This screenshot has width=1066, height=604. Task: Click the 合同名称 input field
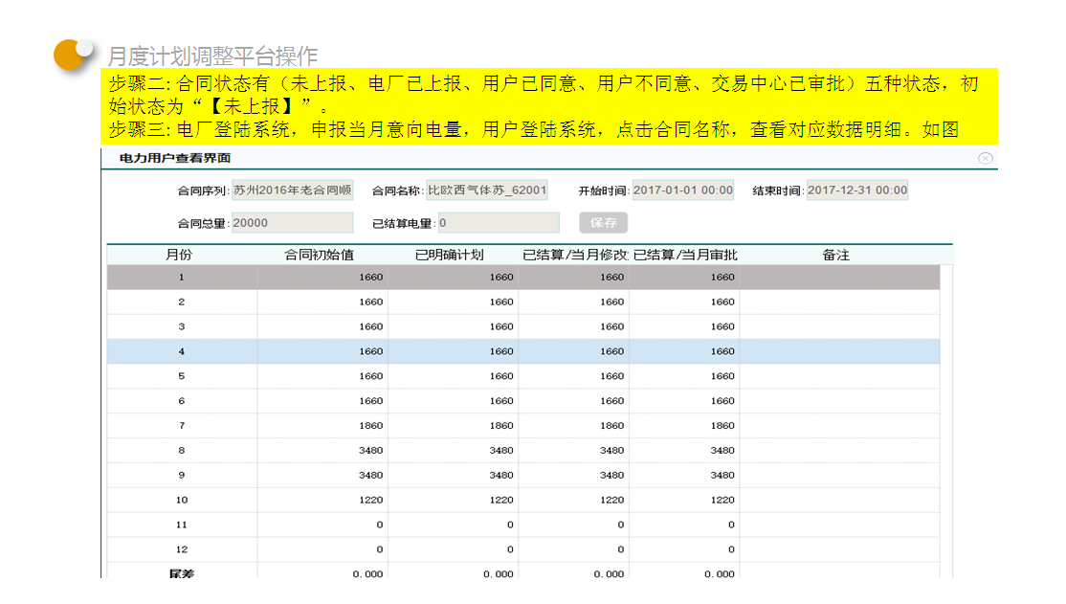point(487,190)
